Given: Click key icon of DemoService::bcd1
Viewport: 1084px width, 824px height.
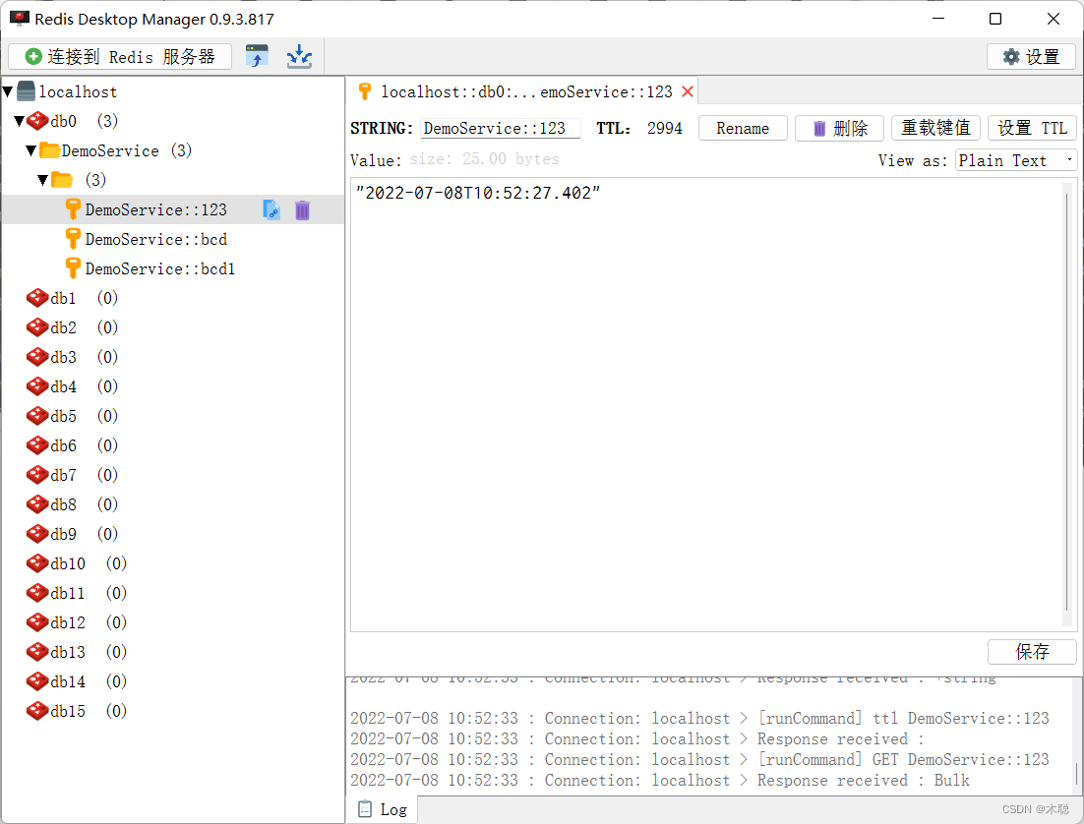Looking at the screenshot, I should [73, 268].
